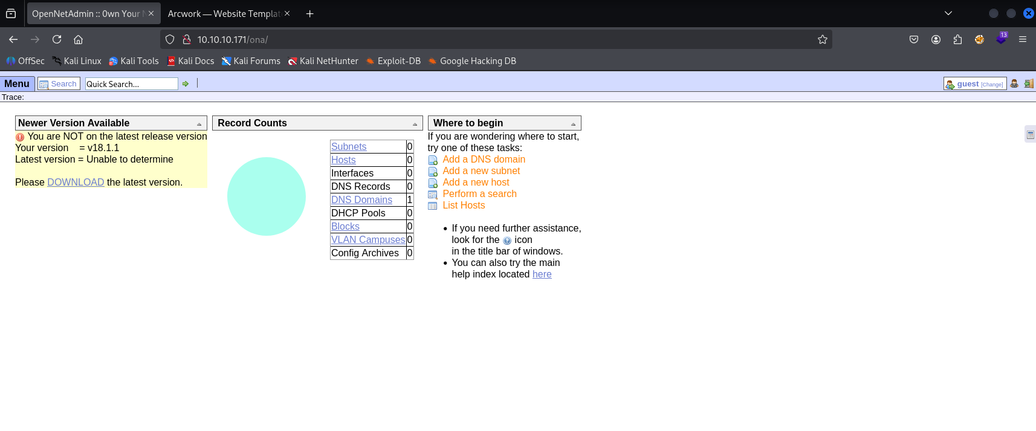Bookmark this page with star icon

(823, 39)
